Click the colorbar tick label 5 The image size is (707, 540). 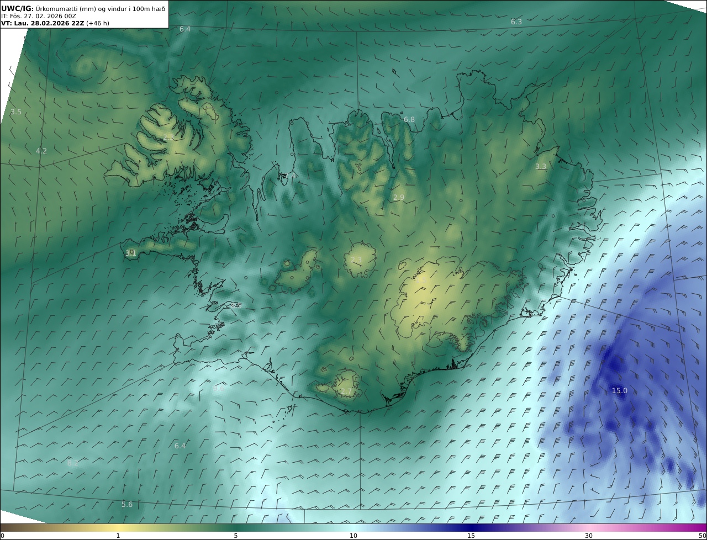point(236,536)
